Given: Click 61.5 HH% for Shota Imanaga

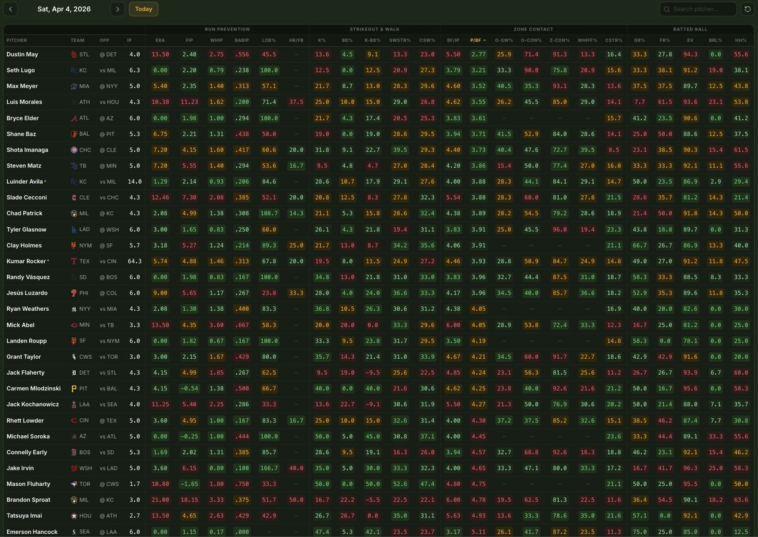Looking at the screenshot, I should click(x=741, y=150).
